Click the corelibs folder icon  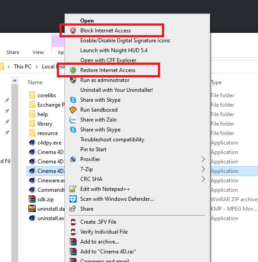[x=32, y=95]
